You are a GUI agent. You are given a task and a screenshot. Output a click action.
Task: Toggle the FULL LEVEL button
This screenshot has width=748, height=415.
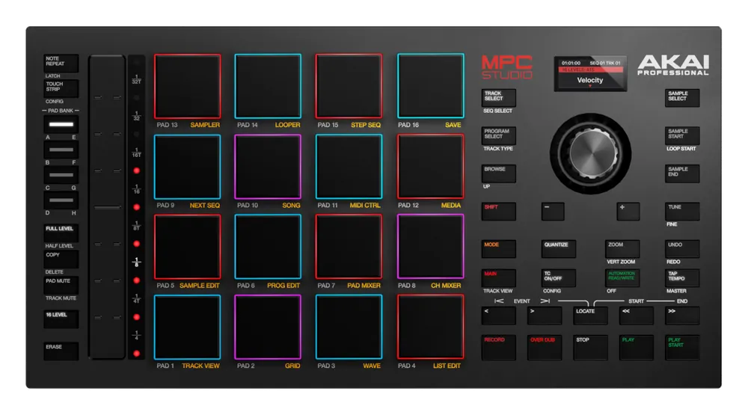click(x=61, y=233)
